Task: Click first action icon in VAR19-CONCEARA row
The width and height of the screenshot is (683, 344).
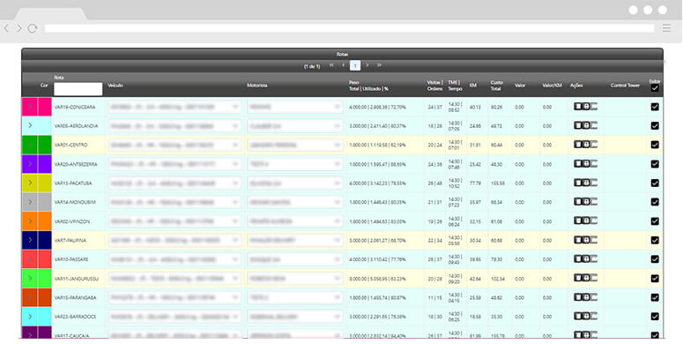Action: (577, 107)
